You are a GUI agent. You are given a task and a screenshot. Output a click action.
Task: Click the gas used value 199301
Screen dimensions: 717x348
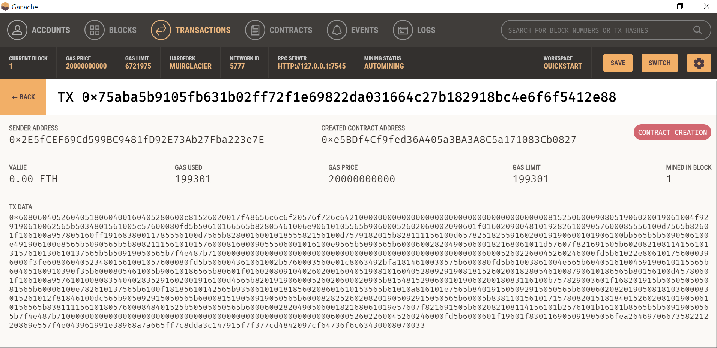(193, 179)
